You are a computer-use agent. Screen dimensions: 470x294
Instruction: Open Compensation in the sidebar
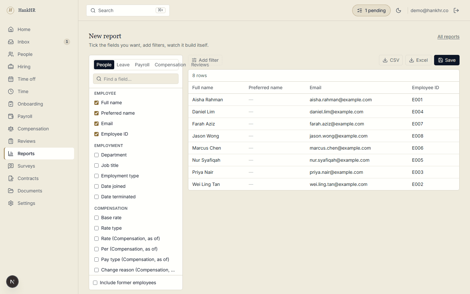click(x=39, y=129)
